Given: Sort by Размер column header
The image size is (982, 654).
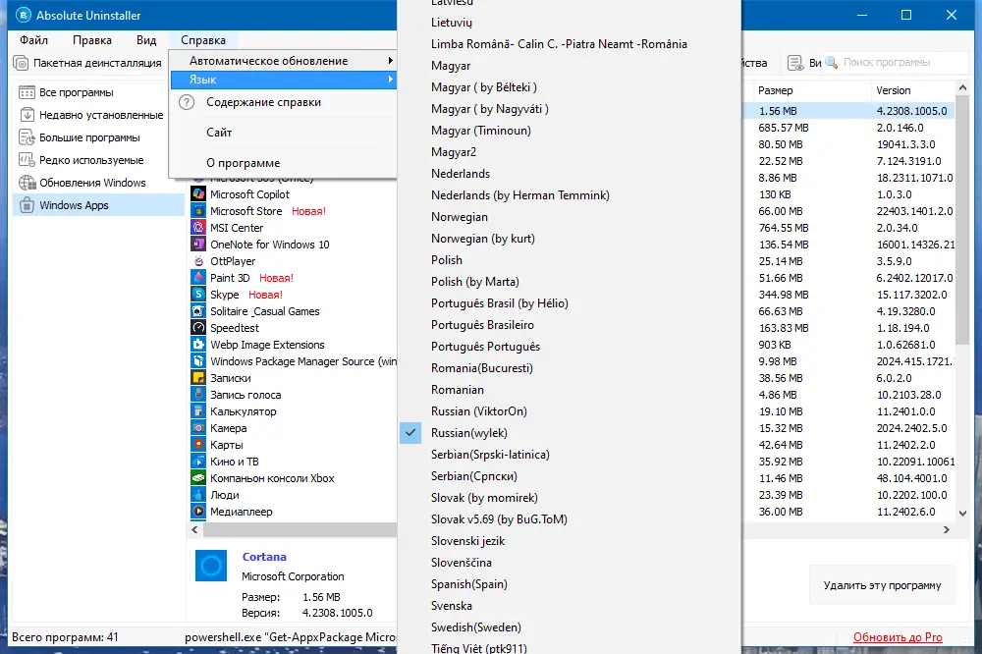Looking at the screenshot, I should (x=776, y=90).
